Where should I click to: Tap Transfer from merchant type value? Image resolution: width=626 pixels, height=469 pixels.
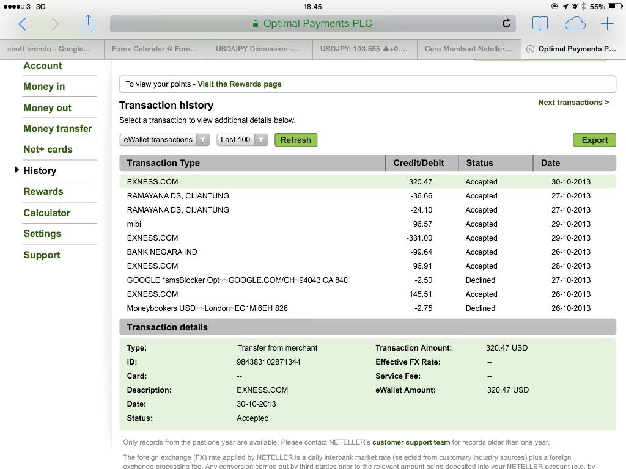(277, 347)
